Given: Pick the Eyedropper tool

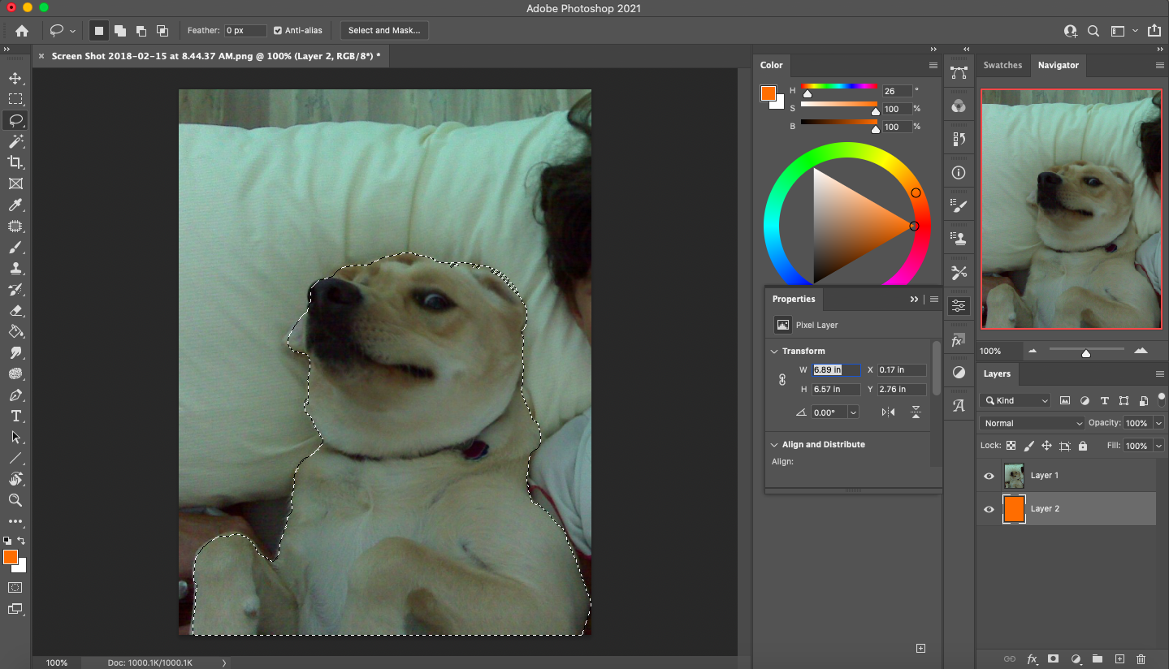Looking at the screenshot, I should (x=15, y=205).
